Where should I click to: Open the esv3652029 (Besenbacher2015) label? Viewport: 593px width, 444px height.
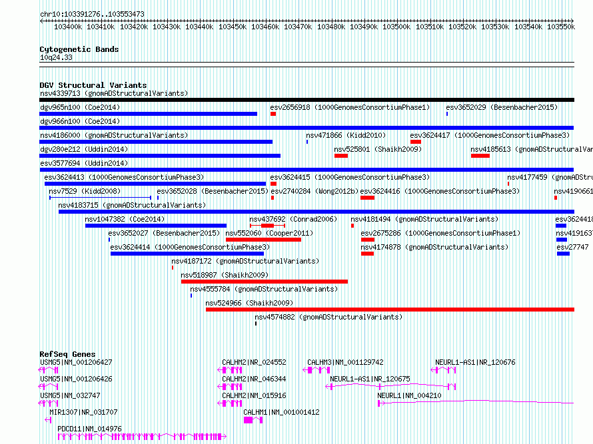[502, 107]
